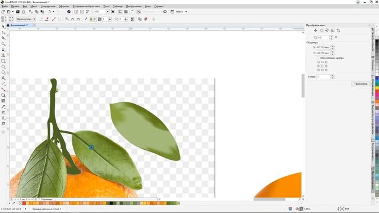Screen dimensions: 379x213
Task: Expand the Undo history dropdown arrow
Action: (53, 12)
